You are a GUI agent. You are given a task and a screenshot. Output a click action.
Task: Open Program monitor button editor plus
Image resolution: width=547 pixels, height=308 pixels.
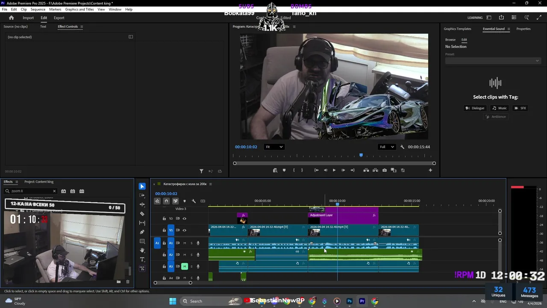click(430, 170)
